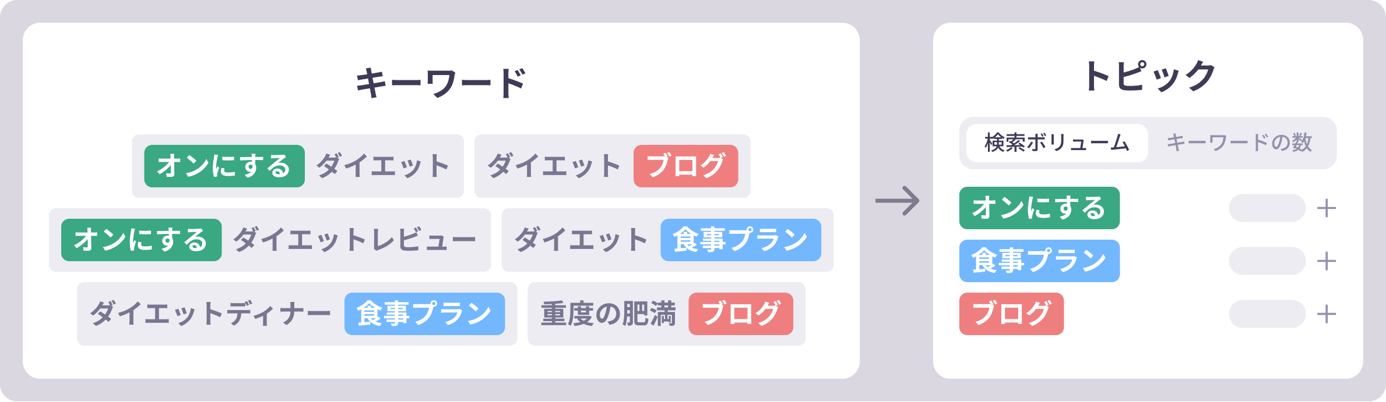
Task: Click the gray pill beside 食事プラン topic
Action: pyautogui.click(x=1267, y=261)
